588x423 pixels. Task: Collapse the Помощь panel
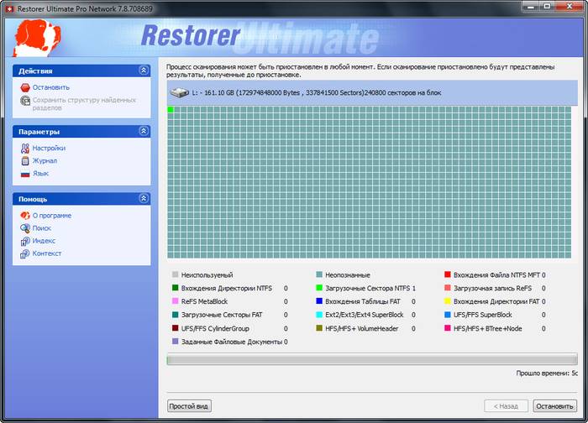pyautogui.click(x=143, y=199)
